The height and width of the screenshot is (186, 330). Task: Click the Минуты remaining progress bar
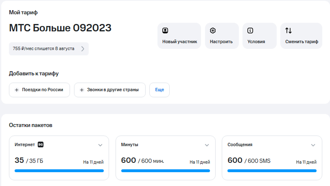coord(166,171)
